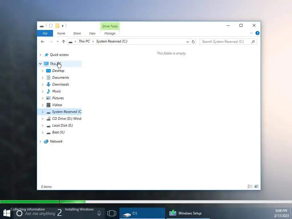Screen dimensions: 292x219
Task: Switch to Large icons view layout
Action: tap(256, 186)
